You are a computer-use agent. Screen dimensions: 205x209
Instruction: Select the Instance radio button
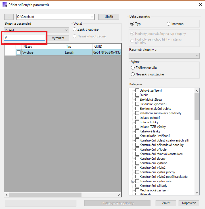coord(168,24)
